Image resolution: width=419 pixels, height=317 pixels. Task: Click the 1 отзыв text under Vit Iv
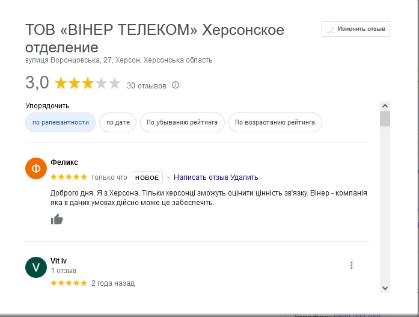[64, 271]
